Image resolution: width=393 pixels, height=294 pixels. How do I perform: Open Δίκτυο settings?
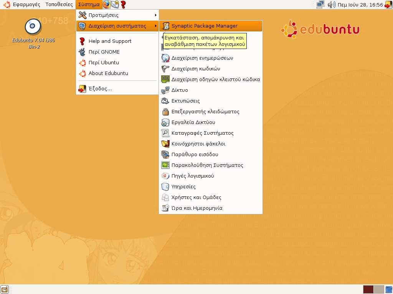coord(211,90)
